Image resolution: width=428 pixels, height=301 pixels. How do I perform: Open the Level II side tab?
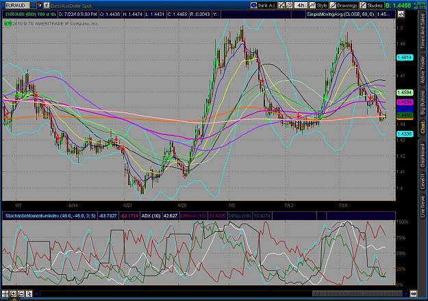(423, 181)
